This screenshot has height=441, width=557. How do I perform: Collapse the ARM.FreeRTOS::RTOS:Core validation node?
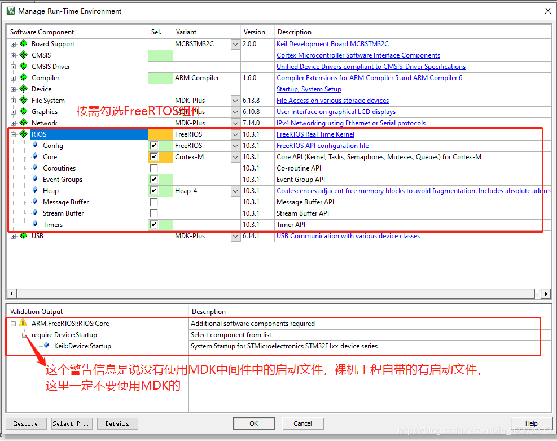click(x=13, y=324)
